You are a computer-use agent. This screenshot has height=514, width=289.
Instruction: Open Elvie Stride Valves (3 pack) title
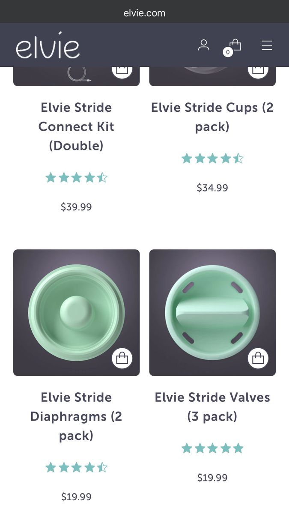pyautogui.click(x=212, y=406)
